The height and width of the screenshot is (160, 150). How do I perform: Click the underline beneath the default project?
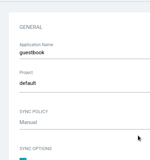[x=85, y=92]
